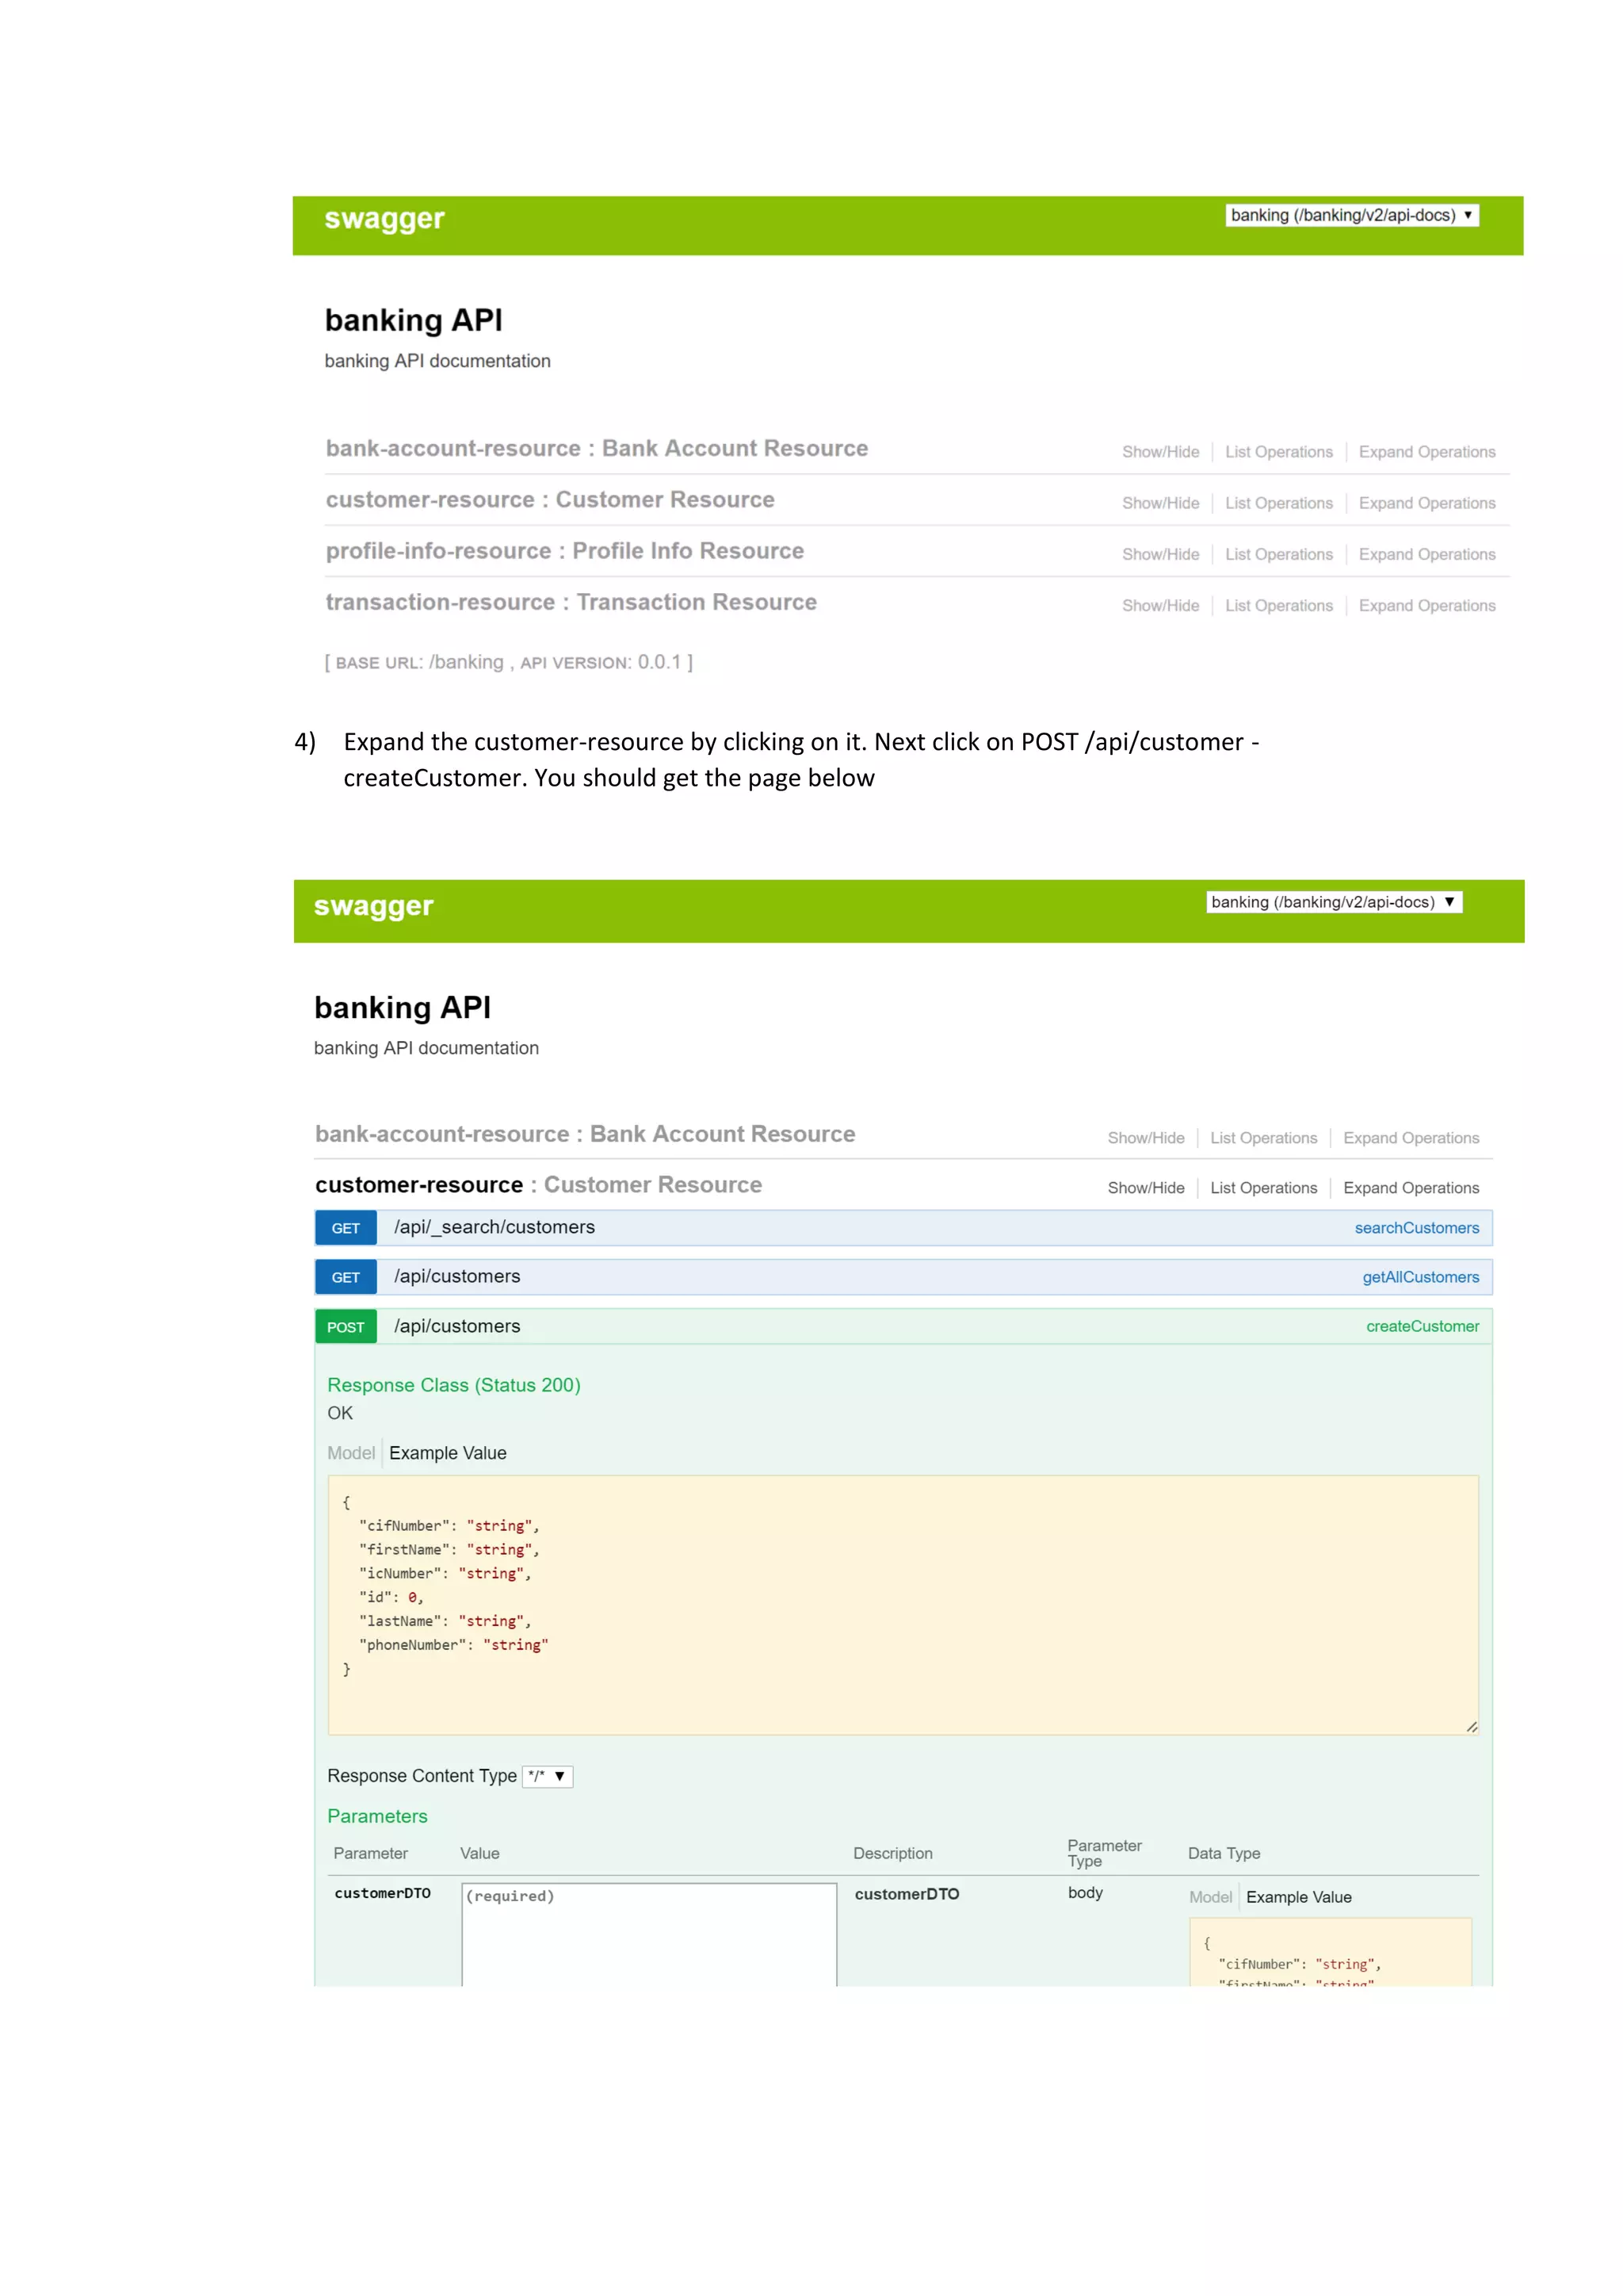
Task: Open the top swagger banking api-docs dropdown
Action: click(1351, 215)
